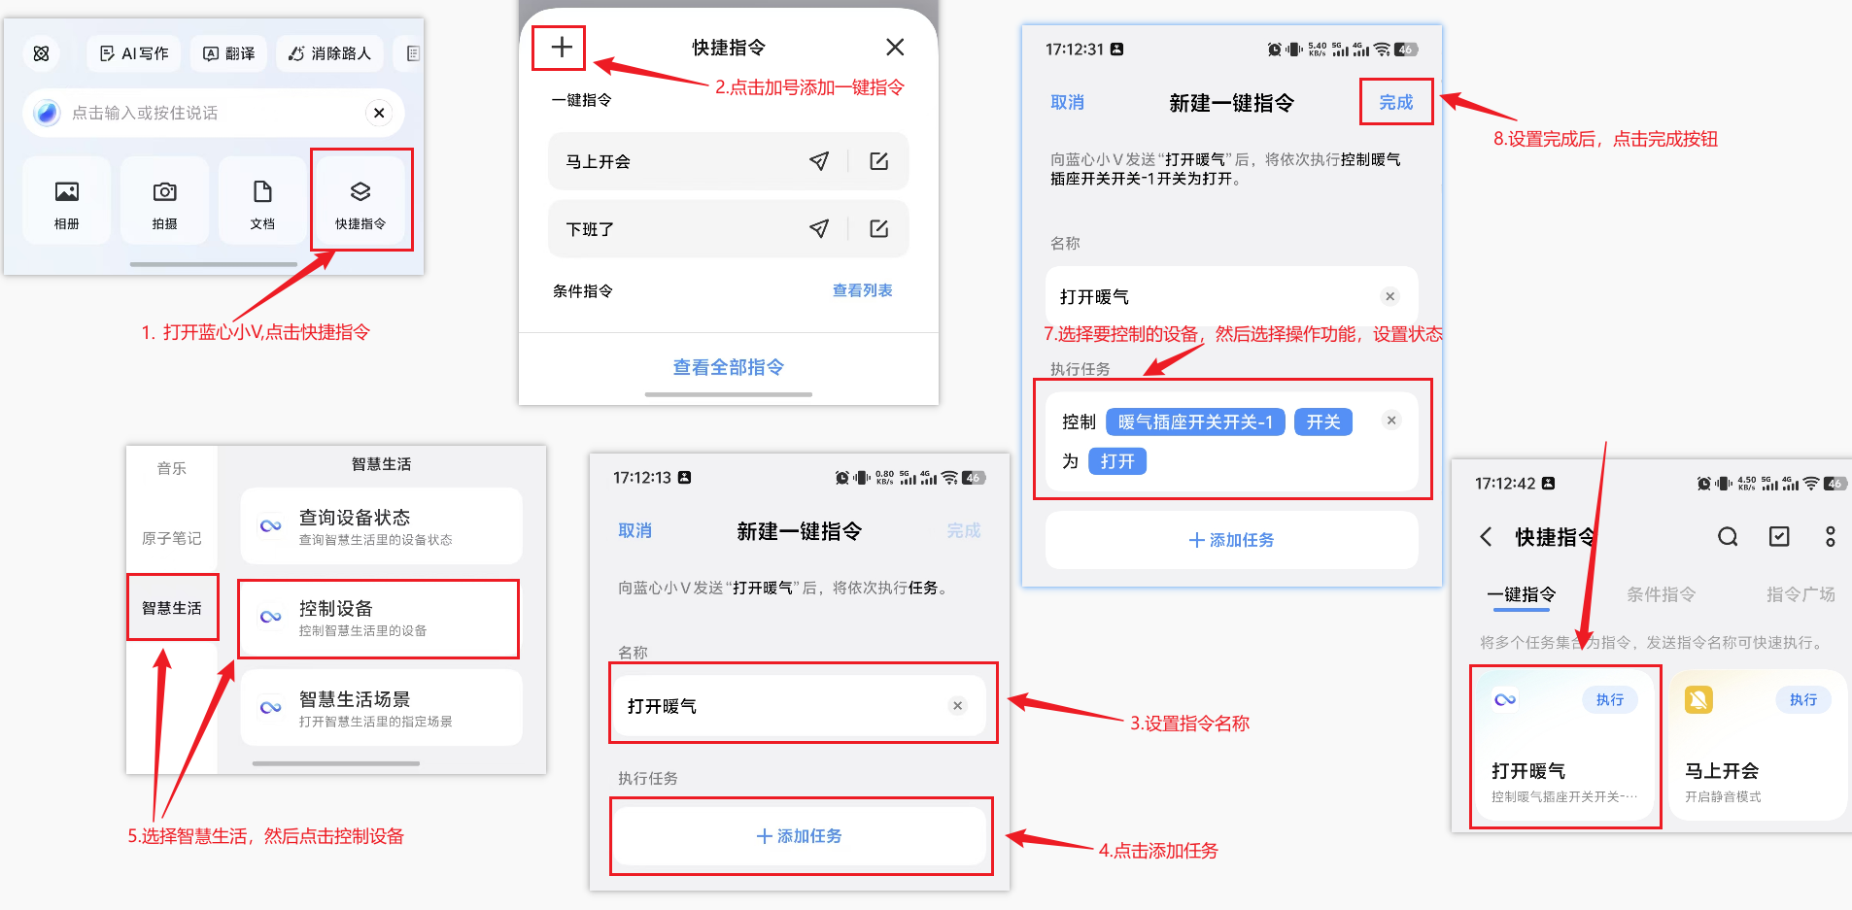1852x910 pixels.
Task: Tap the 拍摄 camera icon
Action: 165,200
